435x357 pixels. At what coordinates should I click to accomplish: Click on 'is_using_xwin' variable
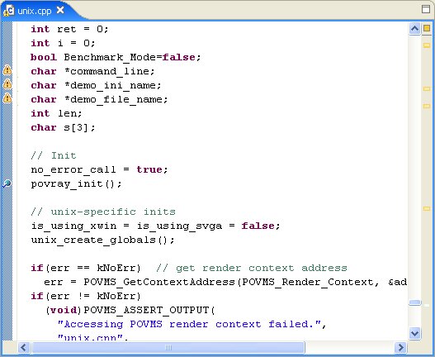73,226
